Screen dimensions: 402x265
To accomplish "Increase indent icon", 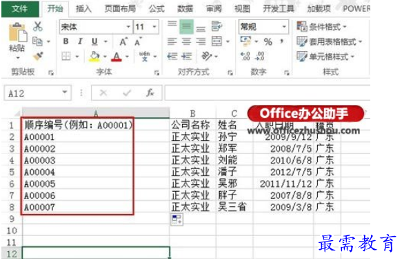I will [186, 56].
